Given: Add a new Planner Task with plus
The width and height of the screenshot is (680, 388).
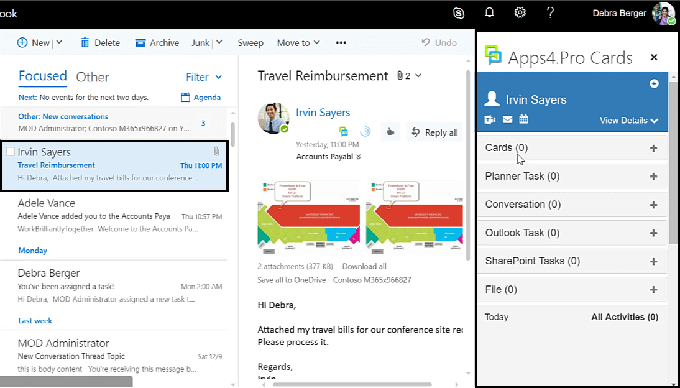Looking at the screenshot, I should [653, 177].
